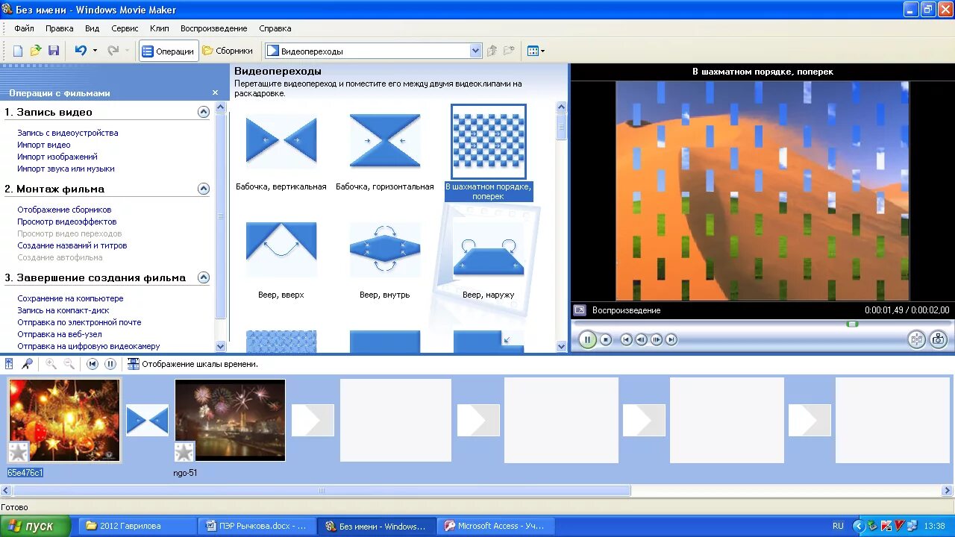Image resolution: width=955 pixels, height=537 pixels.
Task: Select the Веер, внутрь transition
Action: (385, 250)
